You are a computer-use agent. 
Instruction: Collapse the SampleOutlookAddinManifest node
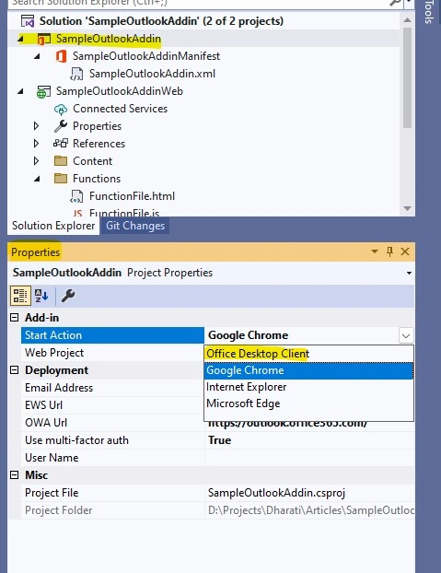(x=37, y=56)
